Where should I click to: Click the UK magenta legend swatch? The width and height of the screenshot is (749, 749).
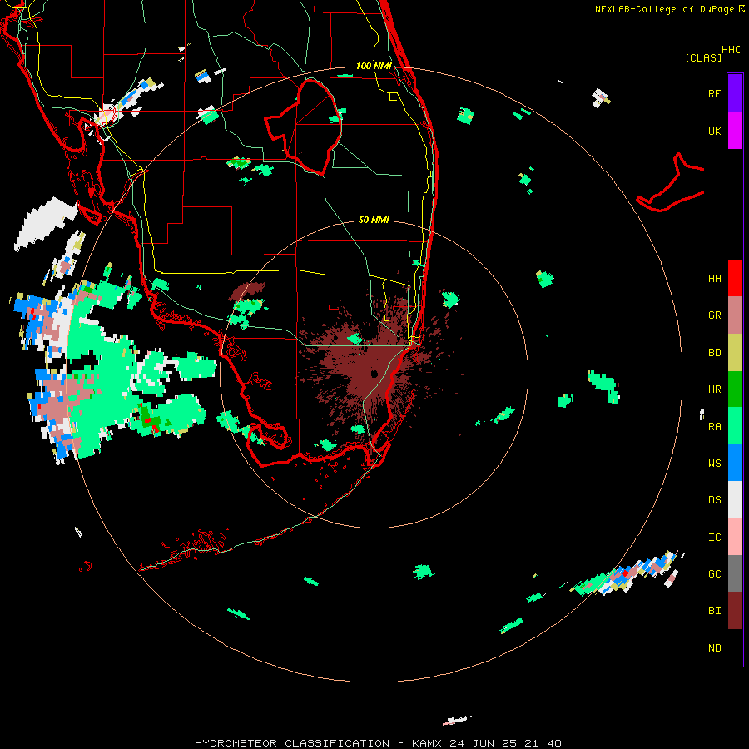[x=735, y=131]
